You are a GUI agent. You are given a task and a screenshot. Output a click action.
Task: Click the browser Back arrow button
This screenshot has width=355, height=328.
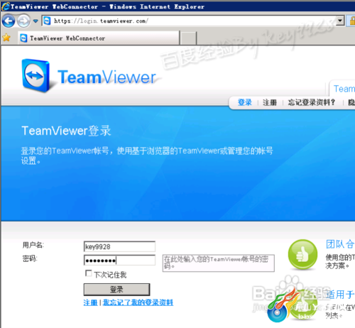pyautogui.click(x=9, y=21)
